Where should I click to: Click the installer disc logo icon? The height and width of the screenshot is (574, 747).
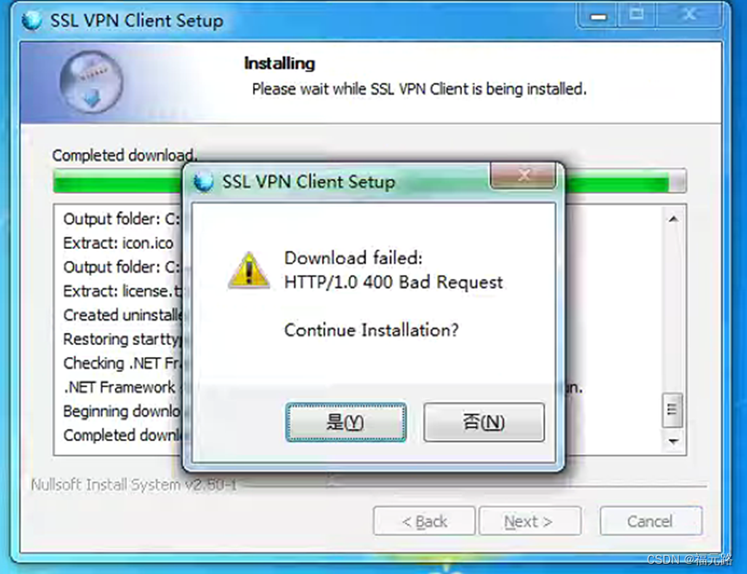[x=91, y=82]
